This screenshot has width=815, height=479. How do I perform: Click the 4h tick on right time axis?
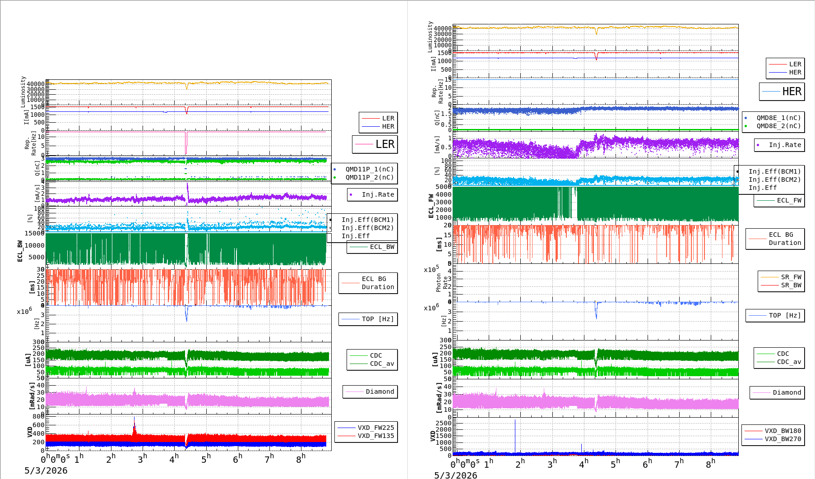pos(584,463)
